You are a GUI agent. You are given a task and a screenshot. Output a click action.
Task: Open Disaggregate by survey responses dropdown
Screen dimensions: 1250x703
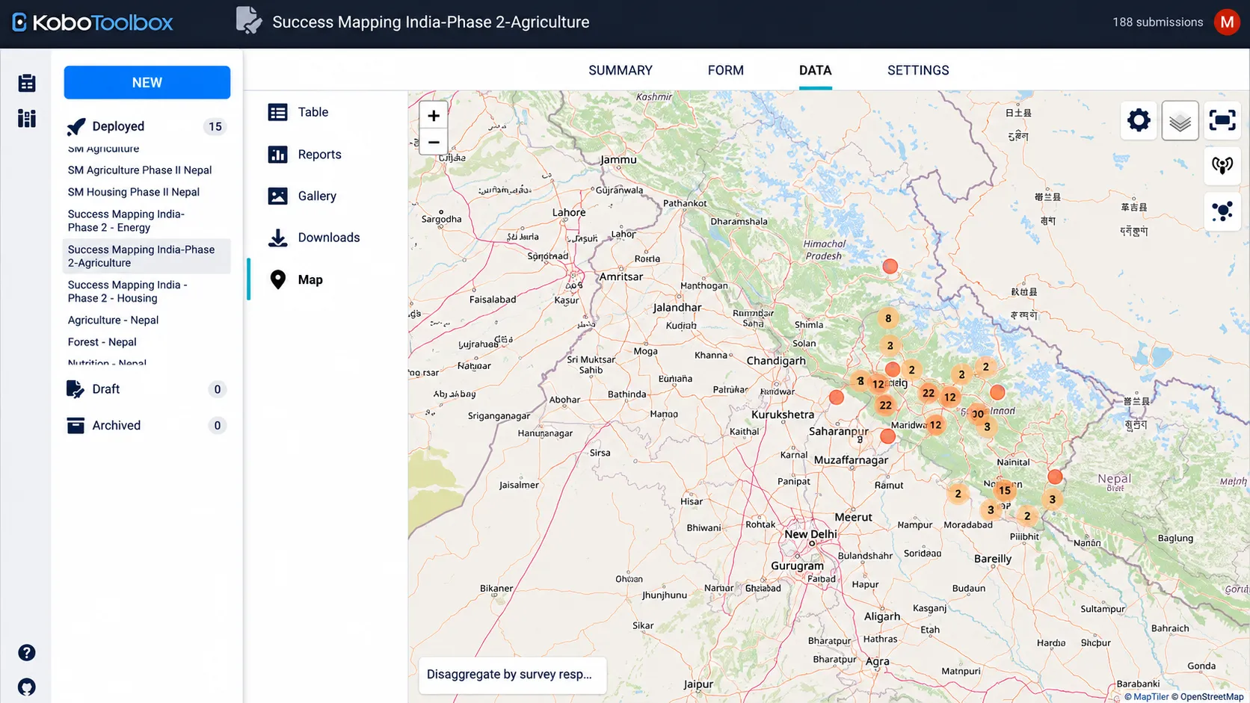[x=512, y=674]
